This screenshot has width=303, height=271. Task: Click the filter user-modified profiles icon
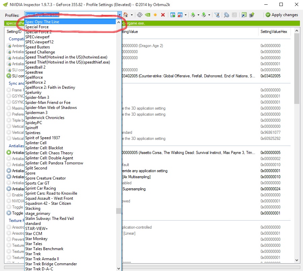tap(217, 15)
